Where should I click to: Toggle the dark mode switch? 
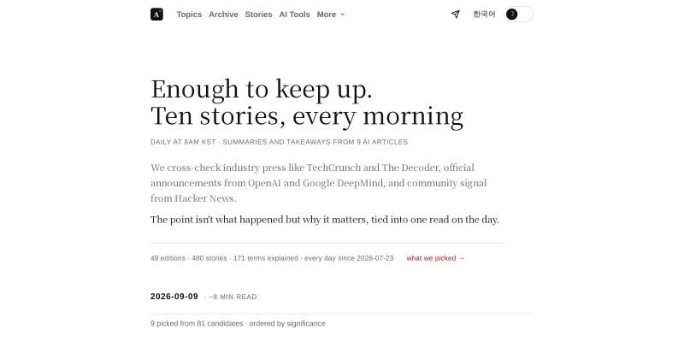pyautogui.click(x=519, y=15)
